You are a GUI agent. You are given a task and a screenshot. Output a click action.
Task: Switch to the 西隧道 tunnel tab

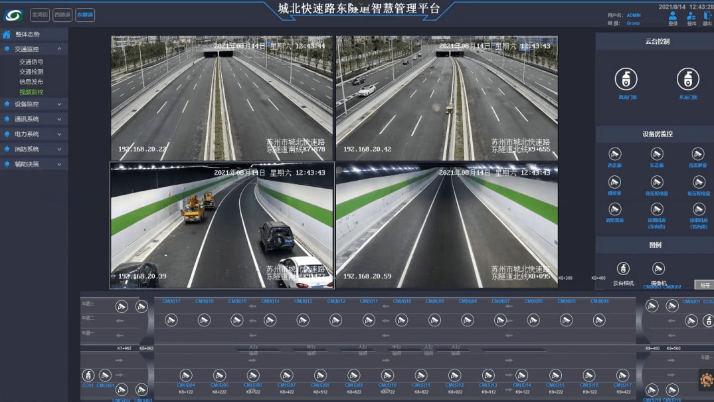point(62,15)
